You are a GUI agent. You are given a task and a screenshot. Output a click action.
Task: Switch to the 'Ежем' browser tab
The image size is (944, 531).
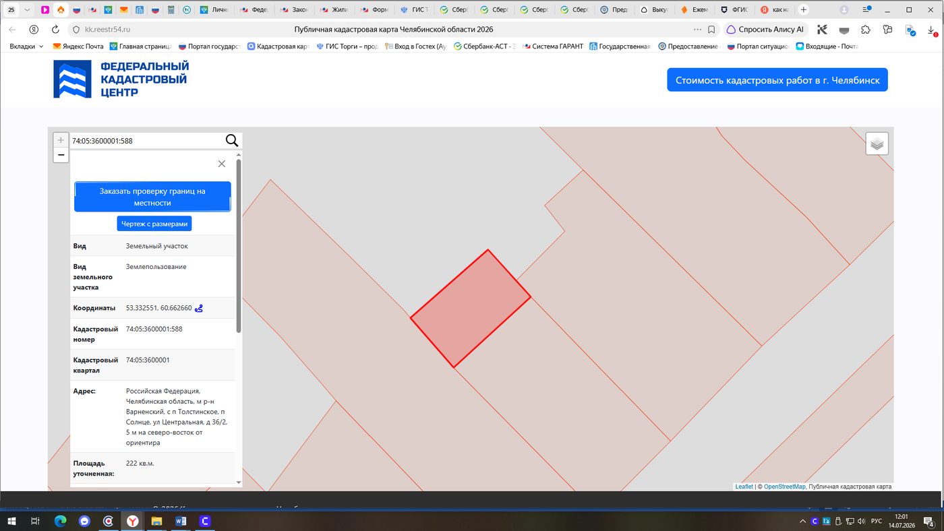click(694, 10)
